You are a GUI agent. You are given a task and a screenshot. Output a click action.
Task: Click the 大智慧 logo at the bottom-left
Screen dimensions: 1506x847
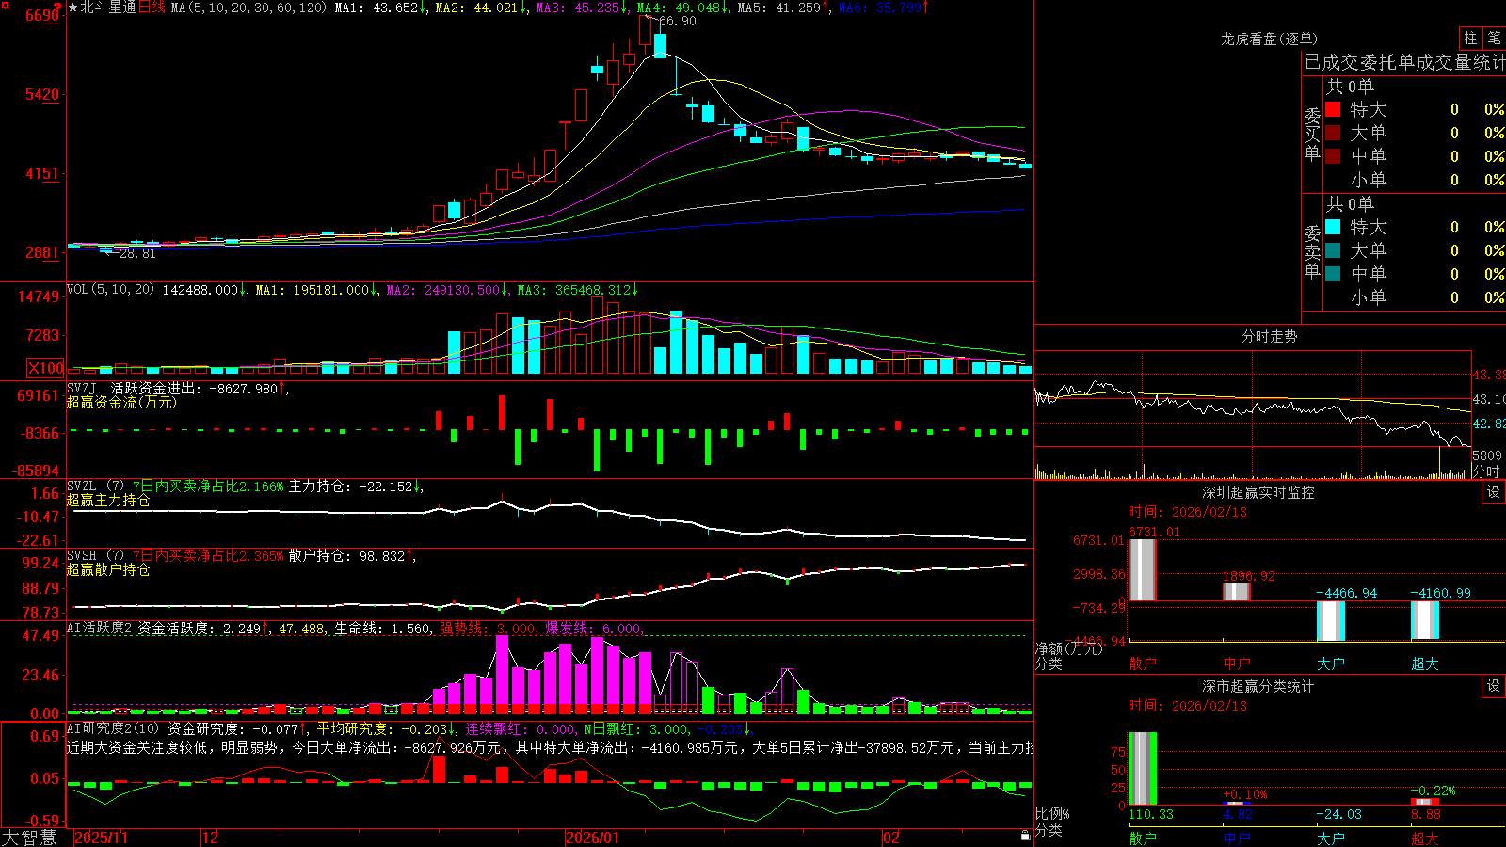29,838
